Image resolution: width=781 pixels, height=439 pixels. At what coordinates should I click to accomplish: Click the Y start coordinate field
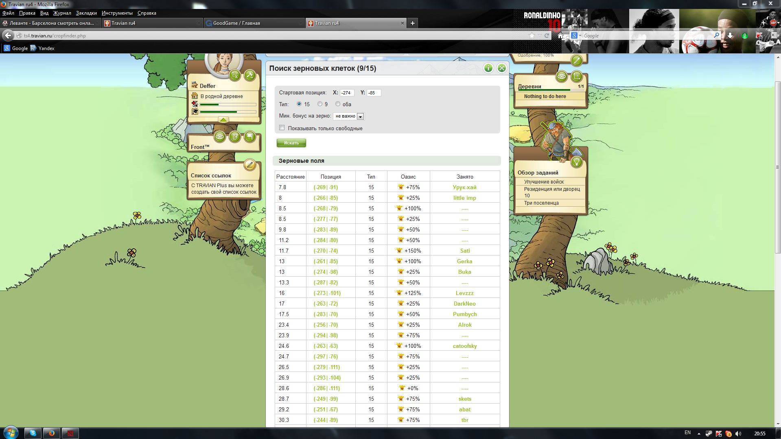374,93
